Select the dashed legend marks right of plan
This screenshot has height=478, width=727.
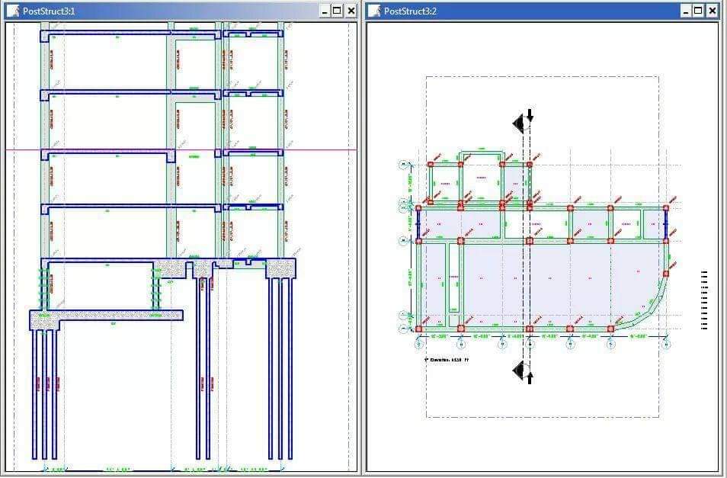[704, 300]
